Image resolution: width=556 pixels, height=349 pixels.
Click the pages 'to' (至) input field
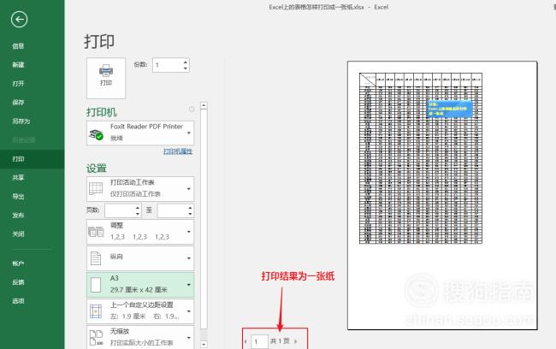click(x=172, y=210)
